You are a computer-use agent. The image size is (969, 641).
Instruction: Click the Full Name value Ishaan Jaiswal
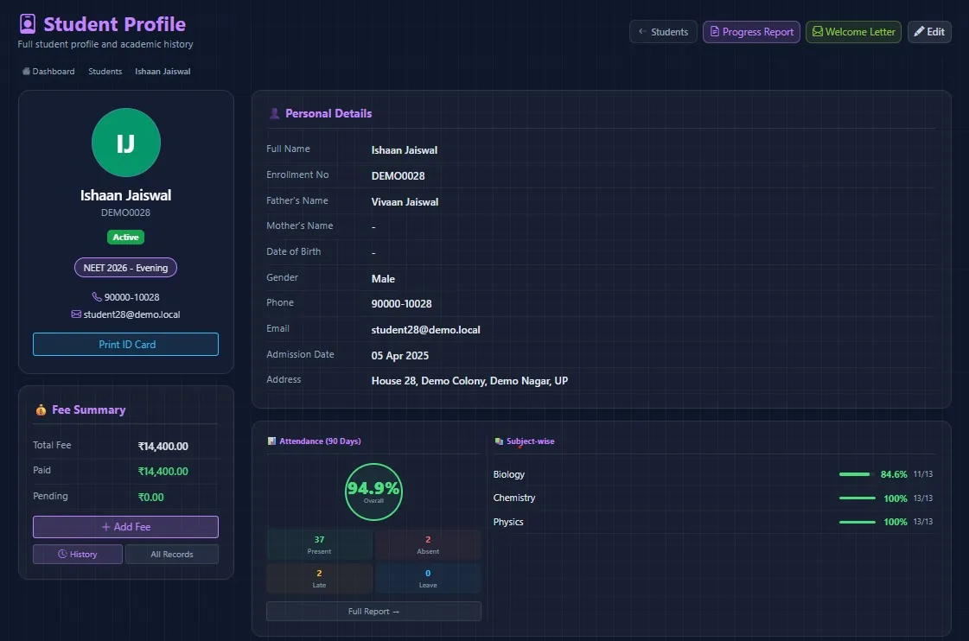[x=405, y=150]
